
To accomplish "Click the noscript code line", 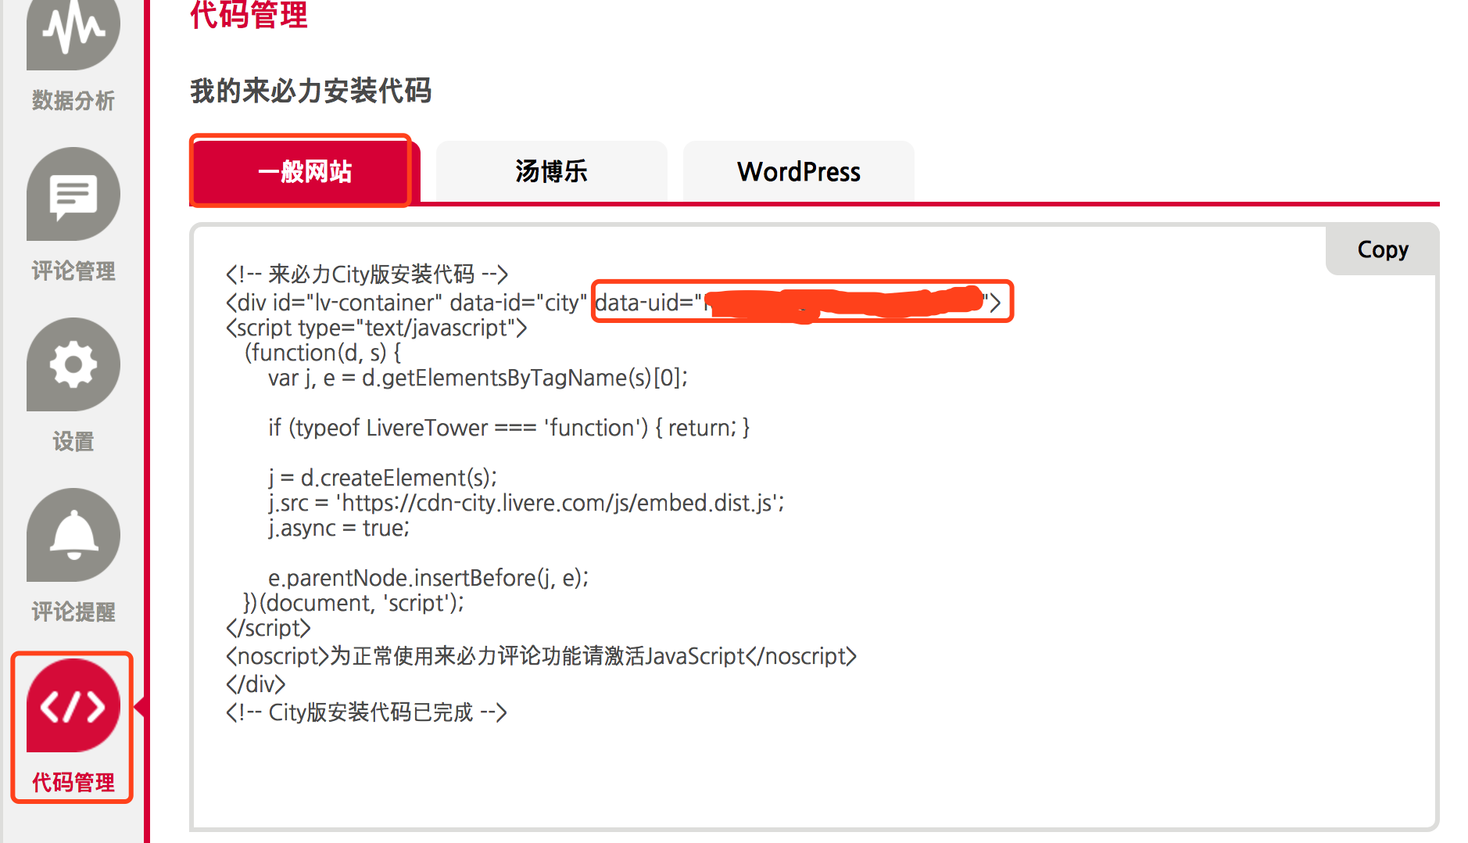I will coord(541,656).
